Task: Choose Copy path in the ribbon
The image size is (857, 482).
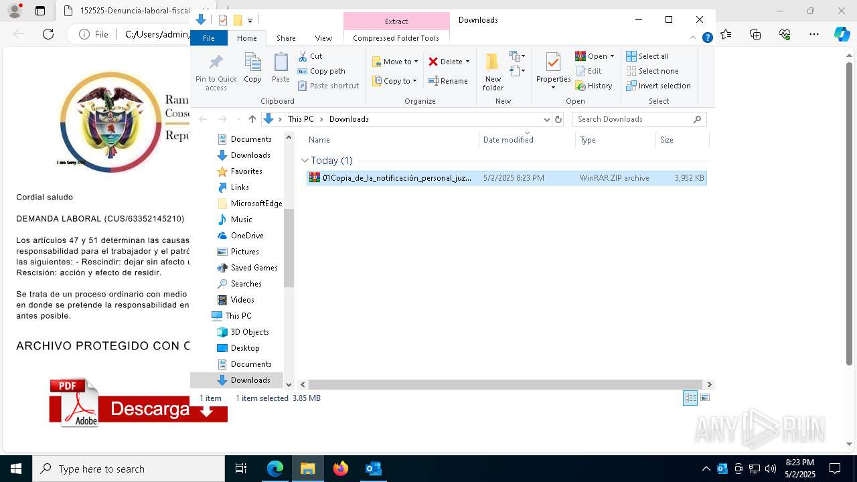Action: click(321, 71)
